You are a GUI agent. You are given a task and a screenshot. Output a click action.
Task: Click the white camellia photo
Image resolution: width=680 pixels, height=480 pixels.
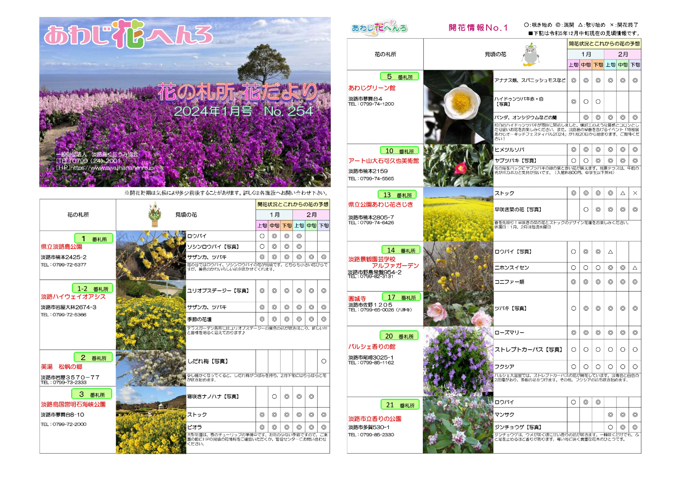pyautogui.click(x=458, y=107)
